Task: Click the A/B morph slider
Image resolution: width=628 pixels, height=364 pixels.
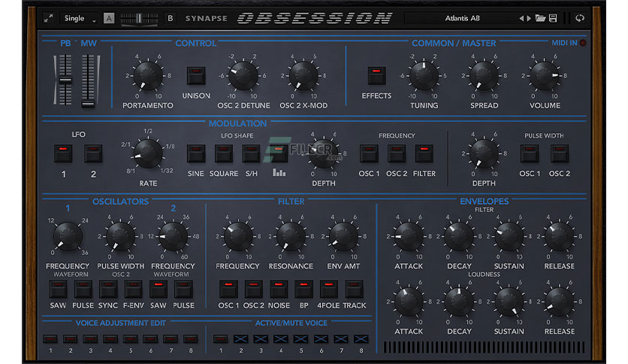Action: click(x=139, y=19)
